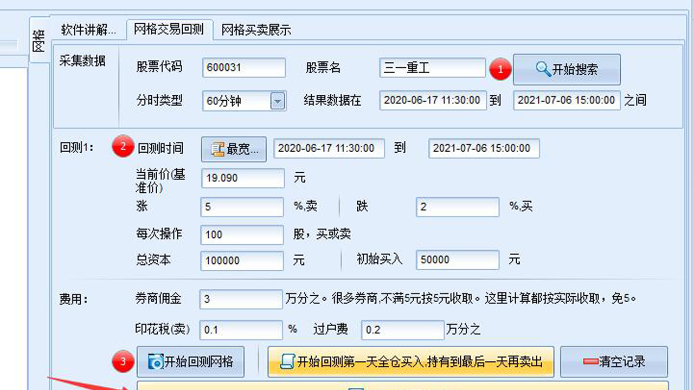Click the 过户费 field showing 0.2
The width and height of the screenshot is (694, 390).
(x=403, y=330)
